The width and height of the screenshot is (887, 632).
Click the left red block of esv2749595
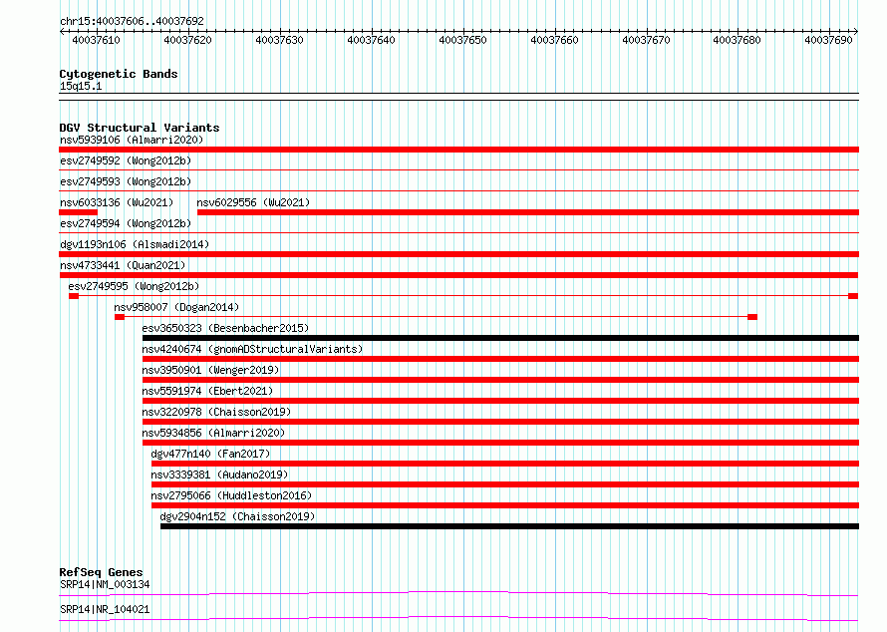[74, 296]
